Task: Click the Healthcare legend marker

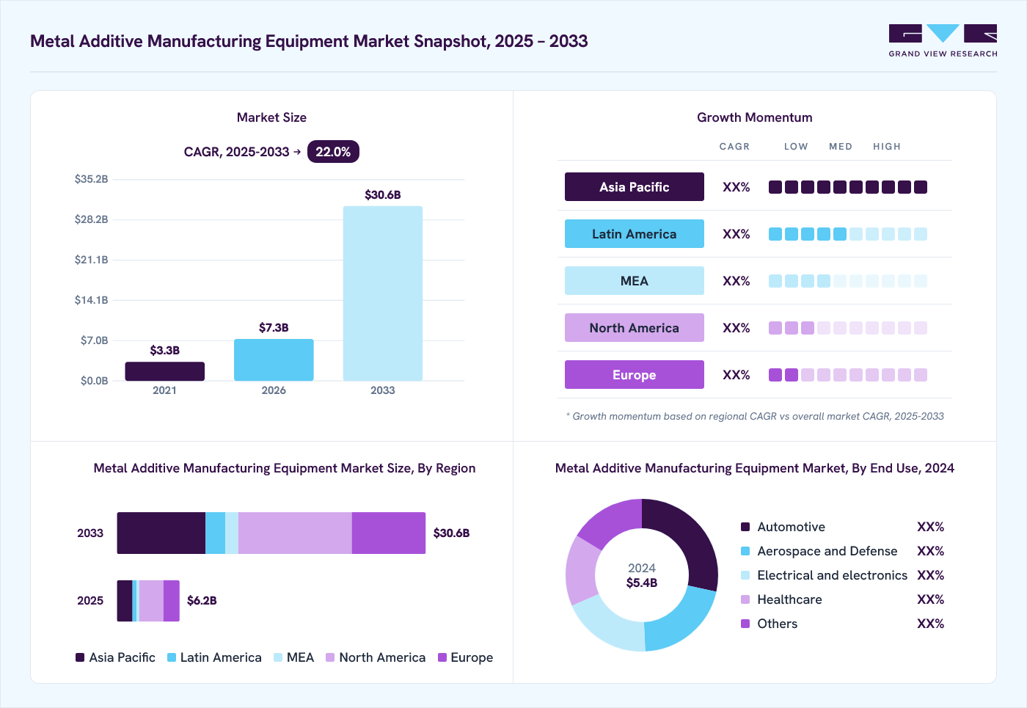Action: point(745,599)
